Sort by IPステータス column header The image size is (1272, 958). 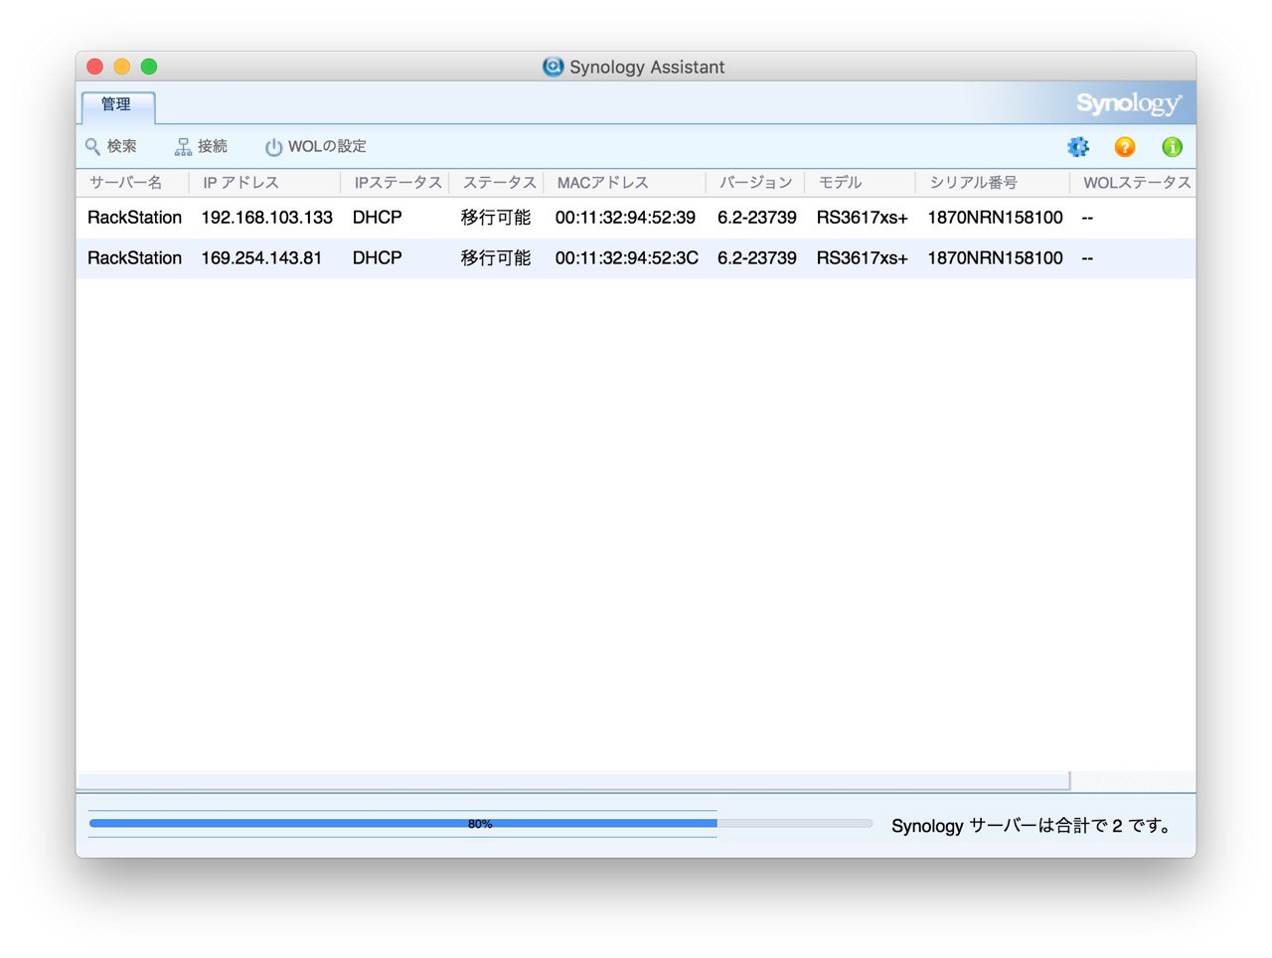(395, 183)
